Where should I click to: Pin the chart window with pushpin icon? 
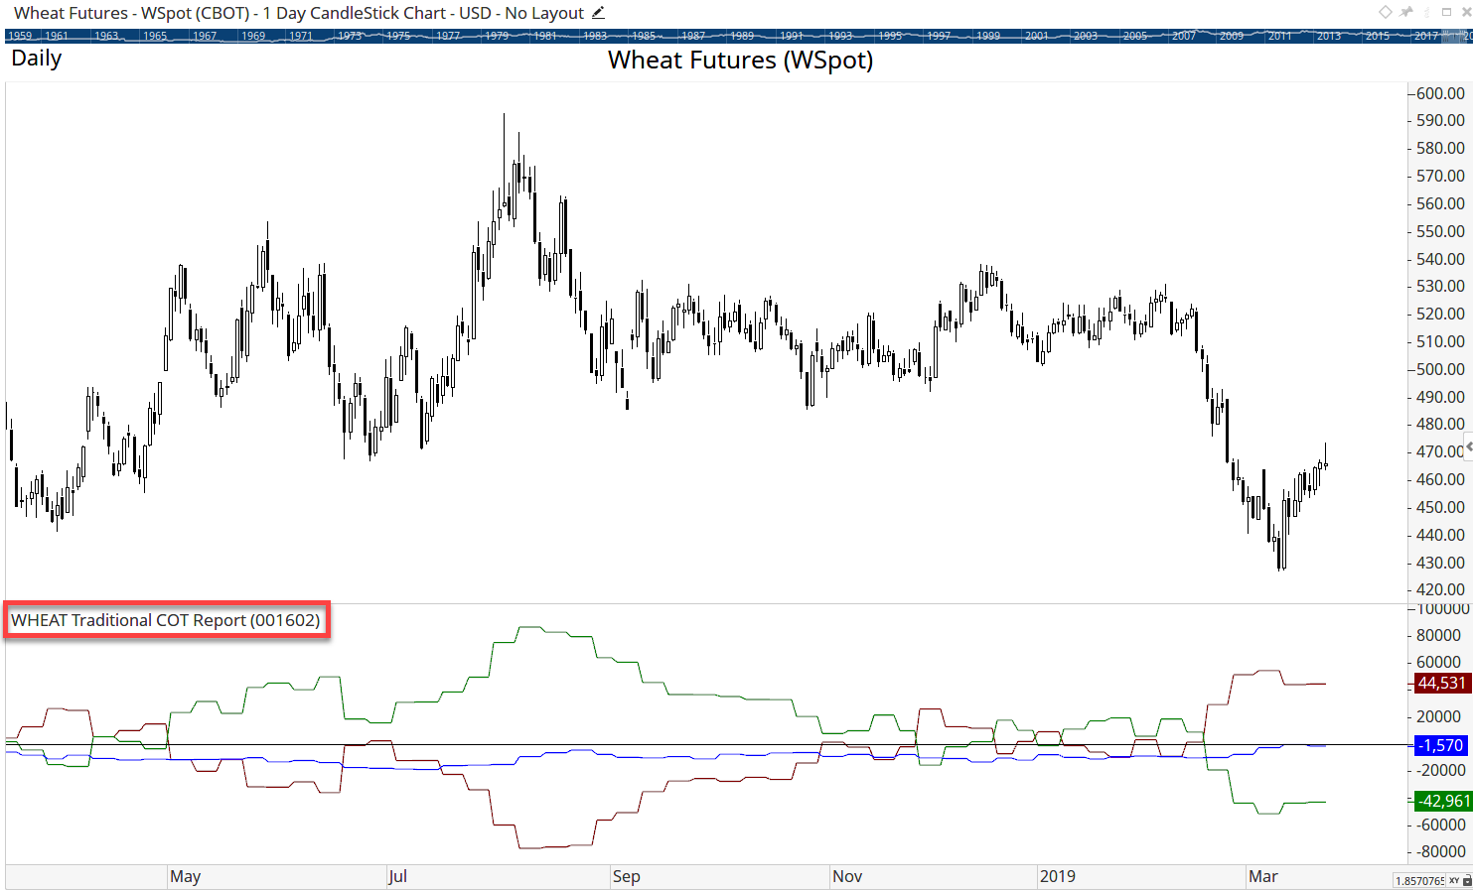coord(1405,12)
